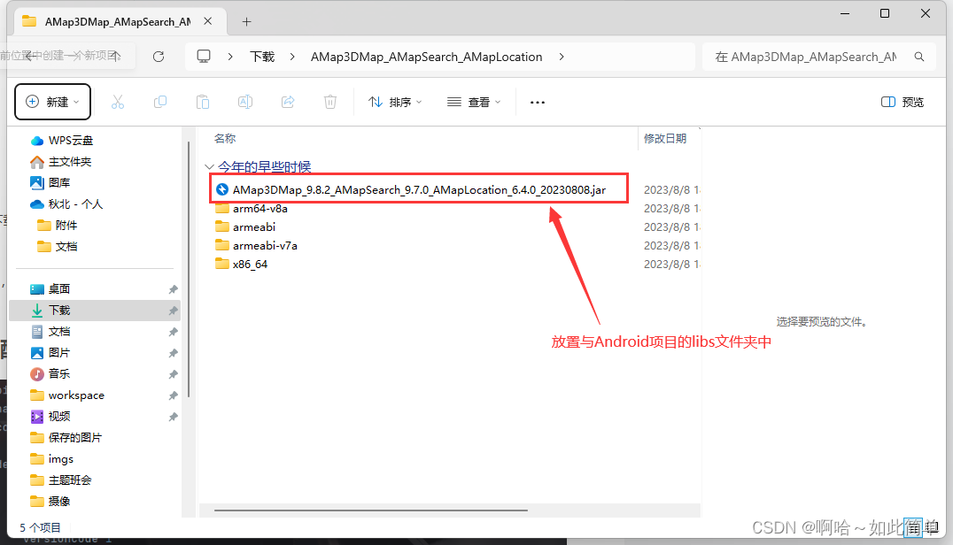Click the search magnifier icon
The height and width of the screenshot is (545, 953).
coord(919,57)
